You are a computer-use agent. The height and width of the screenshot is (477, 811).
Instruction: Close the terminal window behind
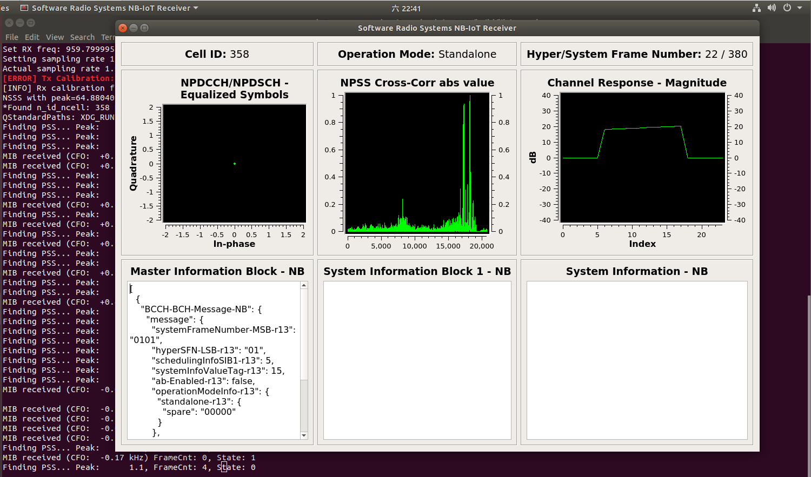pos(9,23)
